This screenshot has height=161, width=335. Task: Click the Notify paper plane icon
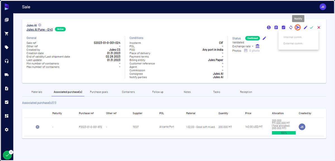(298, 27)
